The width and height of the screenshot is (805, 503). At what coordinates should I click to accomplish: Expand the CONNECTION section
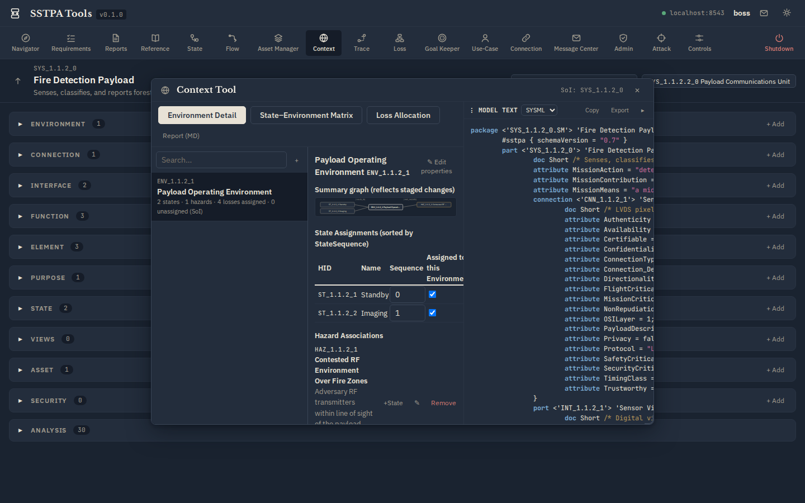tap(20, 155)
